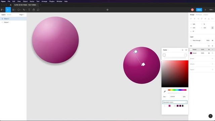Open the Edit menu
Viewport: 215px width, 121px height.
coord(14,1)
